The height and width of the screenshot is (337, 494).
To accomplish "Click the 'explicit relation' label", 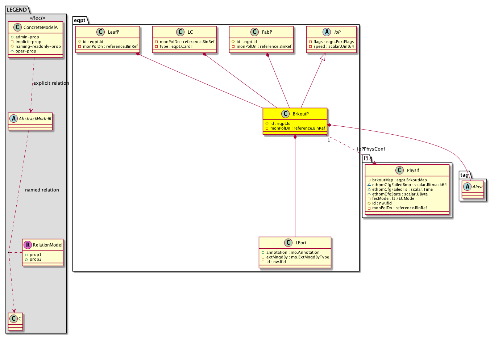I will 51,83.
